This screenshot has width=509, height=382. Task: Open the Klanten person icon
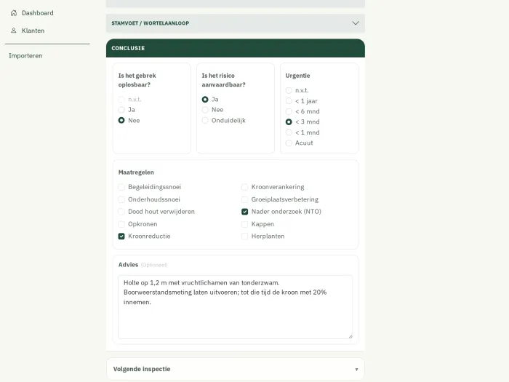(14, 31)
